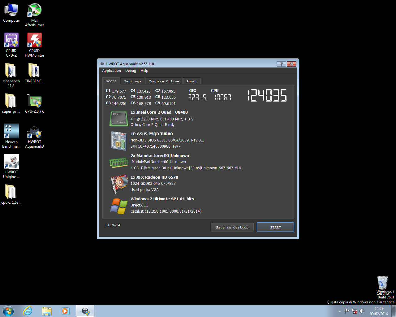Click the C5 value 139.913
396x317 pixels.
click(144, 97)
